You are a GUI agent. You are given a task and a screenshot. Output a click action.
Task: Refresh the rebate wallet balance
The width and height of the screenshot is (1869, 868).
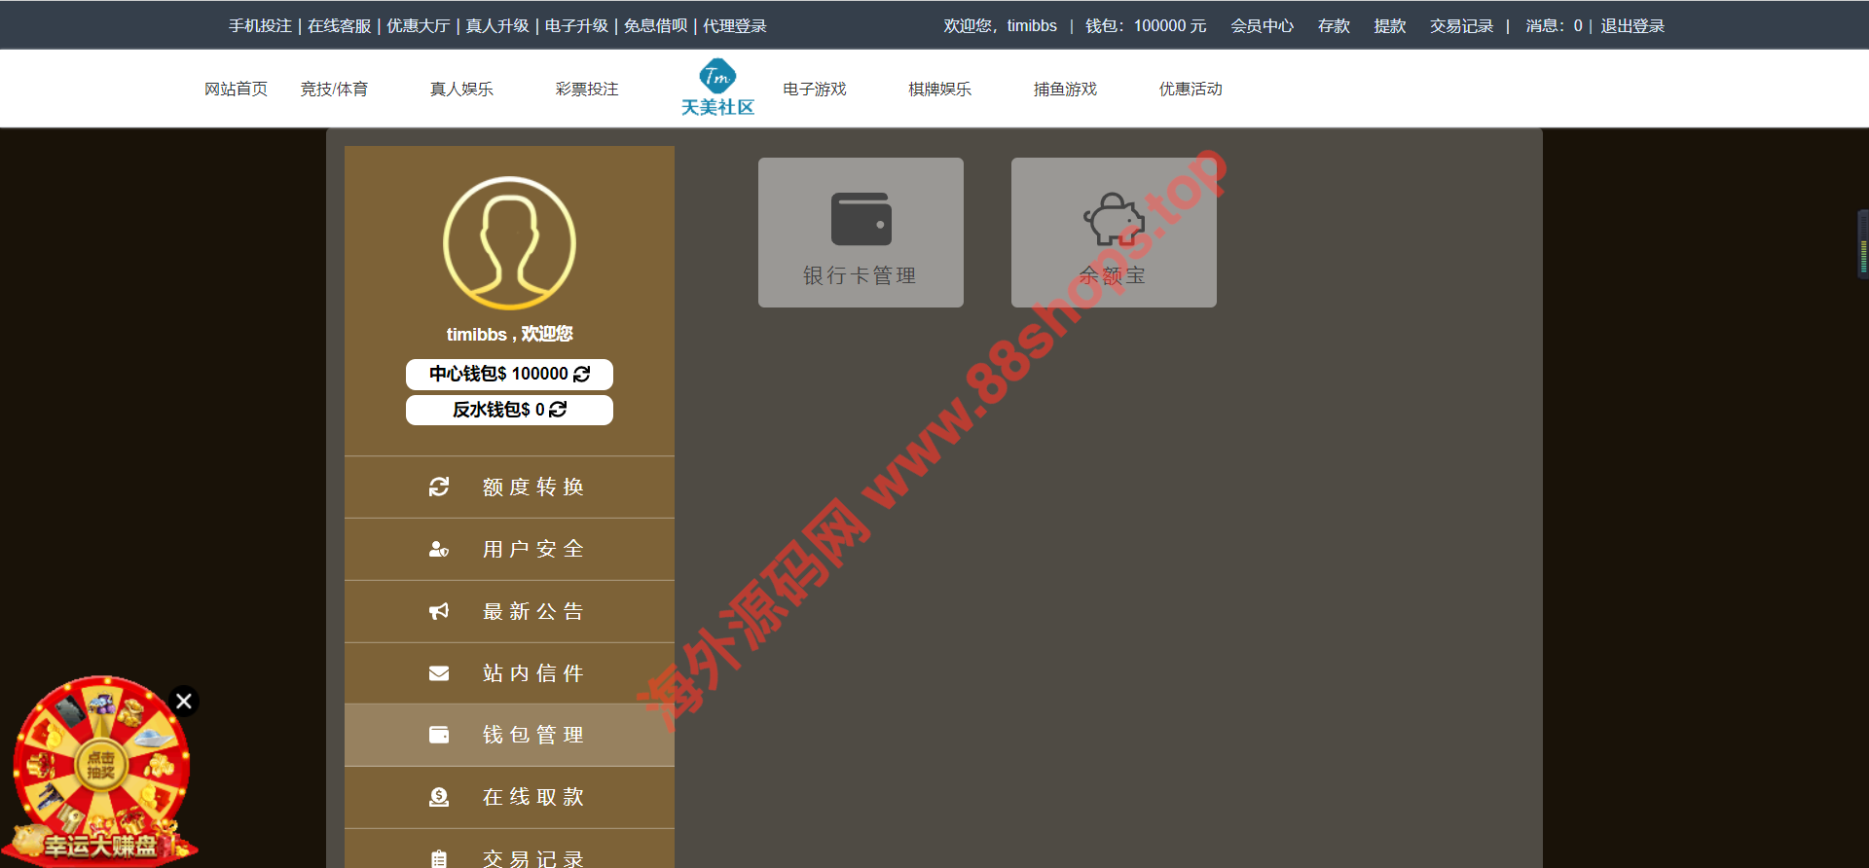point(558,410)
